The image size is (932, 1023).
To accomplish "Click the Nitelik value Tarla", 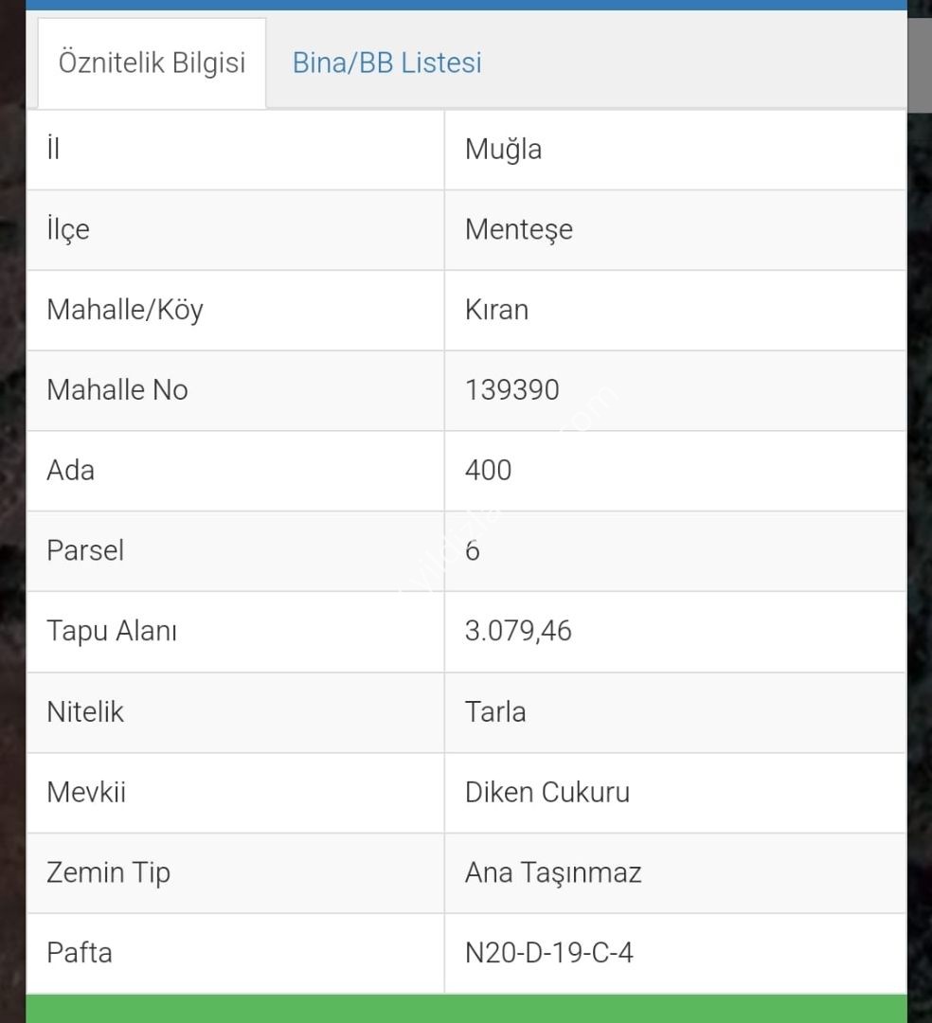I will point(495,711).
